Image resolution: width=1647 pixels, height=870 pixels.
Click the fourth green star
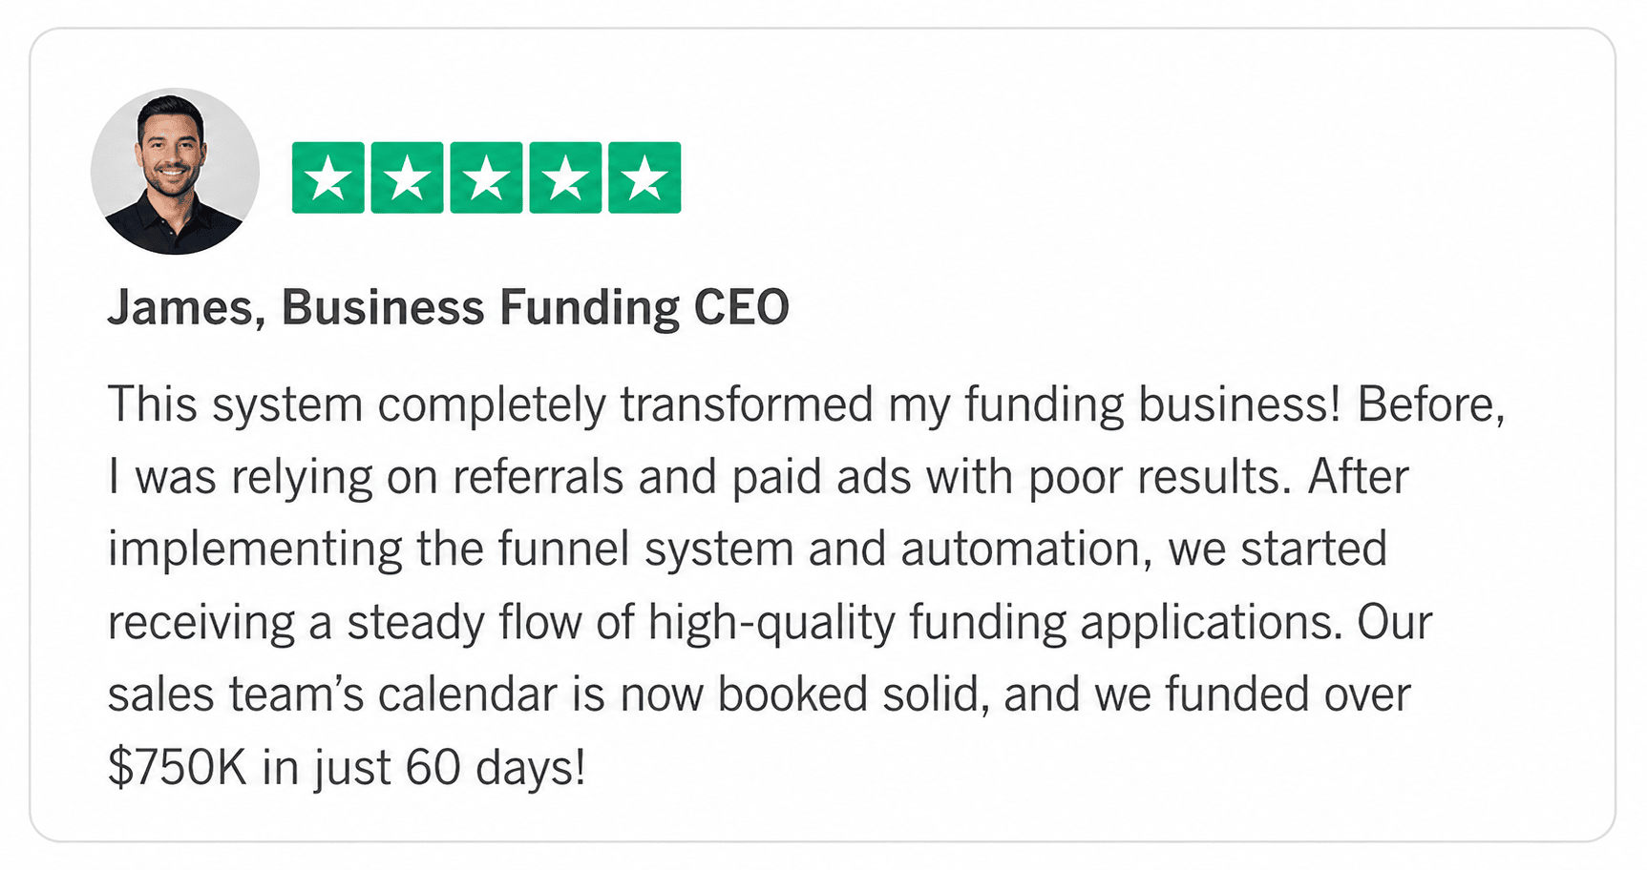click(x=565, y=177)
